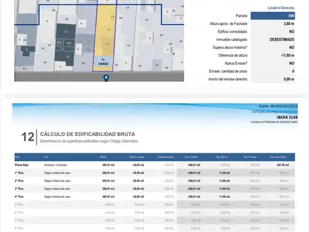
Task: Select the 3° Piso row label
Action: point(19,189)
